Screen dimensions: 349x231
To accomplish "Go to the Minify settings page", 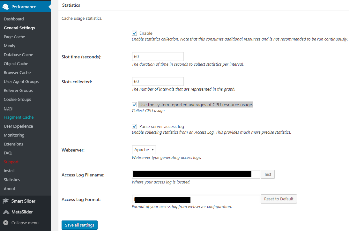I will pos(10,46).
